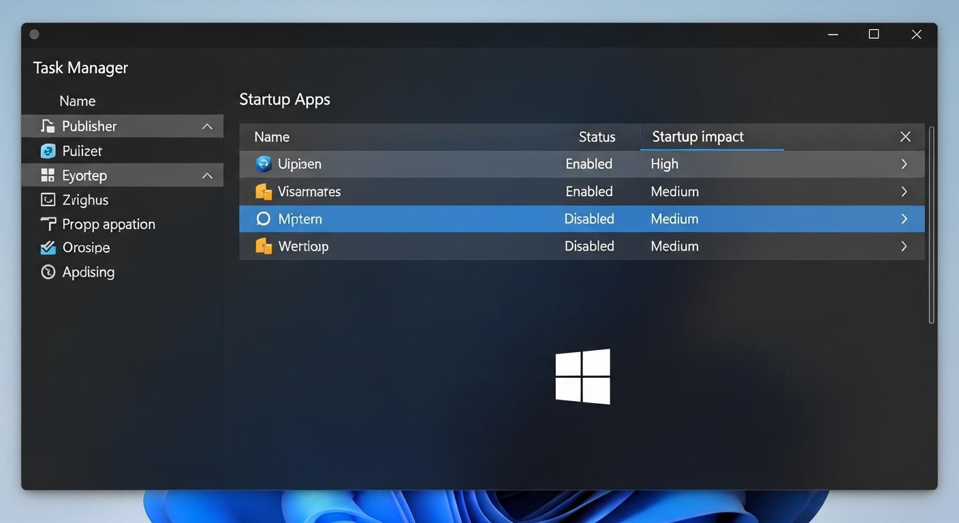Viewport: 959px width, 523px height.
Task: Open the Startup Apps heading
Action: 285,99
